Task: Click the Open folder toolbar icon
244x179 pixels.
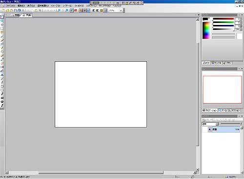Action: (7, 10)
